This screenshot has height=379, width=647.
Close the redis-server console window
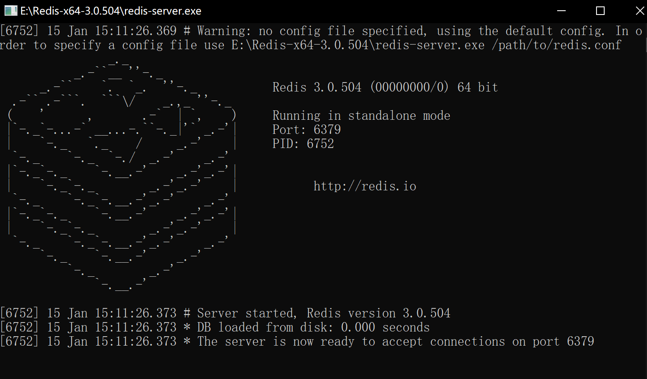[639, 11]
